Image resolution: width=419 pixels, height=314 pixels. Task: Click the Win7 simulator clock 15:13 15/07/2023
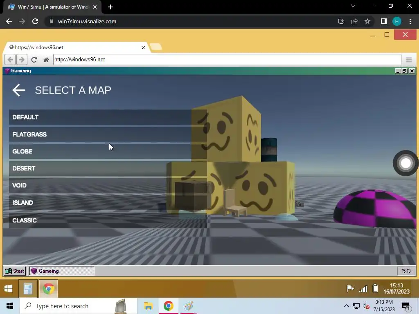click(396, 289)
